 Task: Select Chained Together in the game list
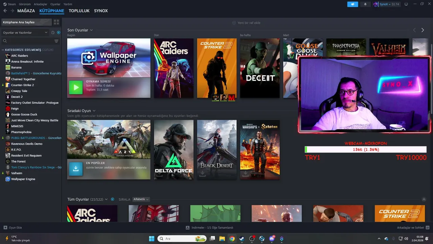click(23, 79)
